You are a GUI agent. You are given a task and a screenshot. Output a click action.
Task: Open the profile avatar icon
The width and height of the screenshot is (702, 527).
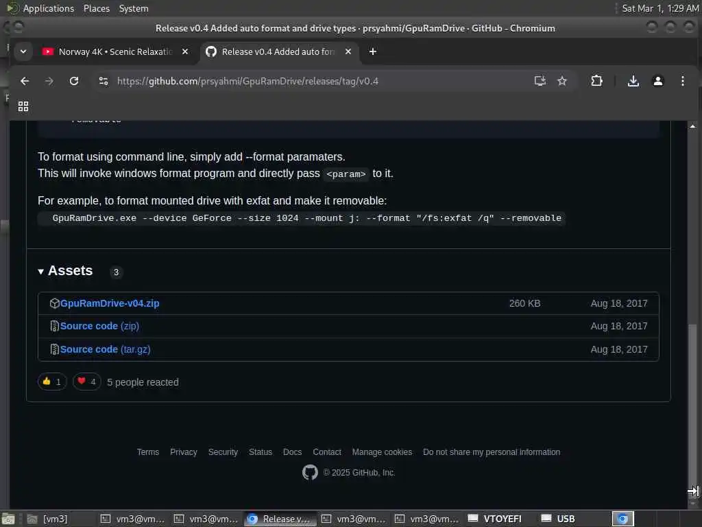(657, 81)
